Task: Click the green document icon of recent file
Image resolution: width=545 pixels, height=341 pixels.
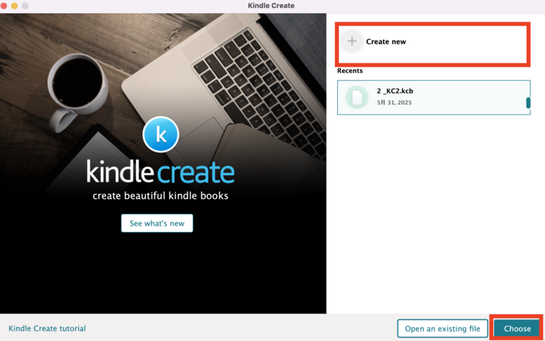Action: [357, 97]
